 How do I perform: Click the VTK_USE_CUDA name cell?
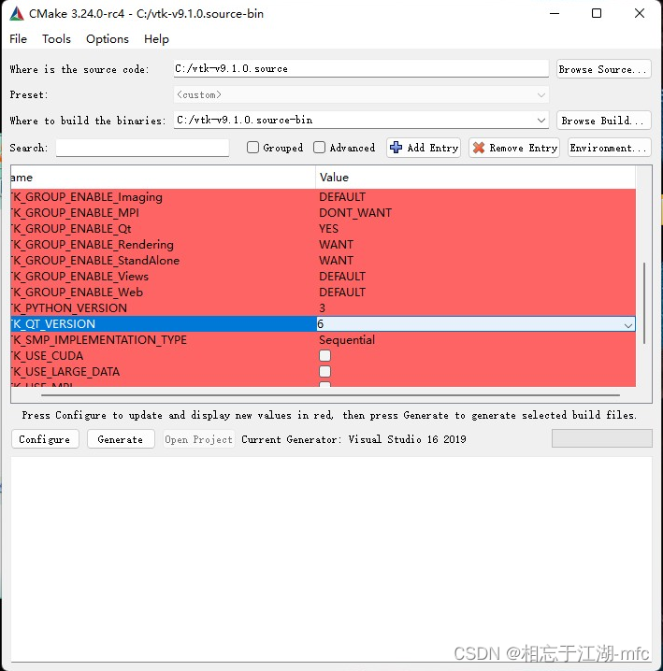coord(164,356)
